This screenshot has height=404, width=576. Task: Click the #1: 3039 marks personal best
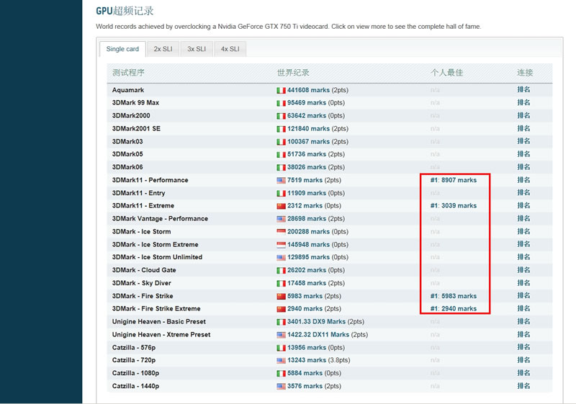(453, 206)
